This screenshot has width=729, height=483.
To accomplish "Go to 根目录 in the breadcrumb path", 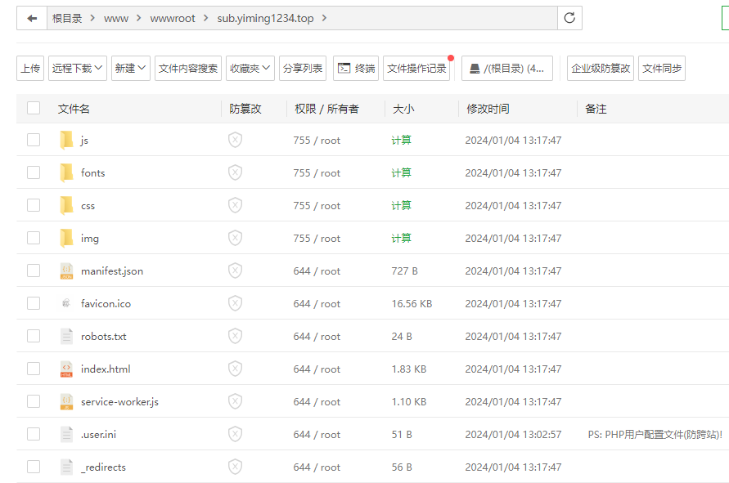I will tap(67, 18).
